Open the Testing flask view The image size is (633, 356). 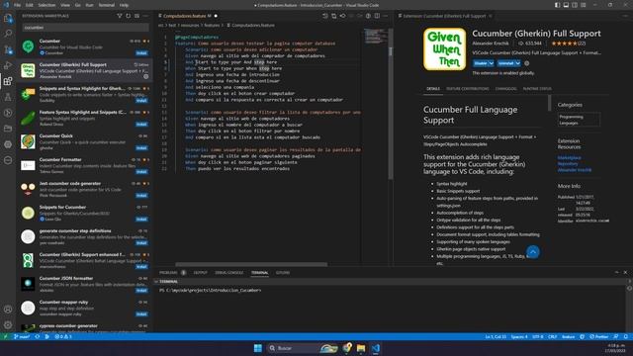click(x=8, y=97)
